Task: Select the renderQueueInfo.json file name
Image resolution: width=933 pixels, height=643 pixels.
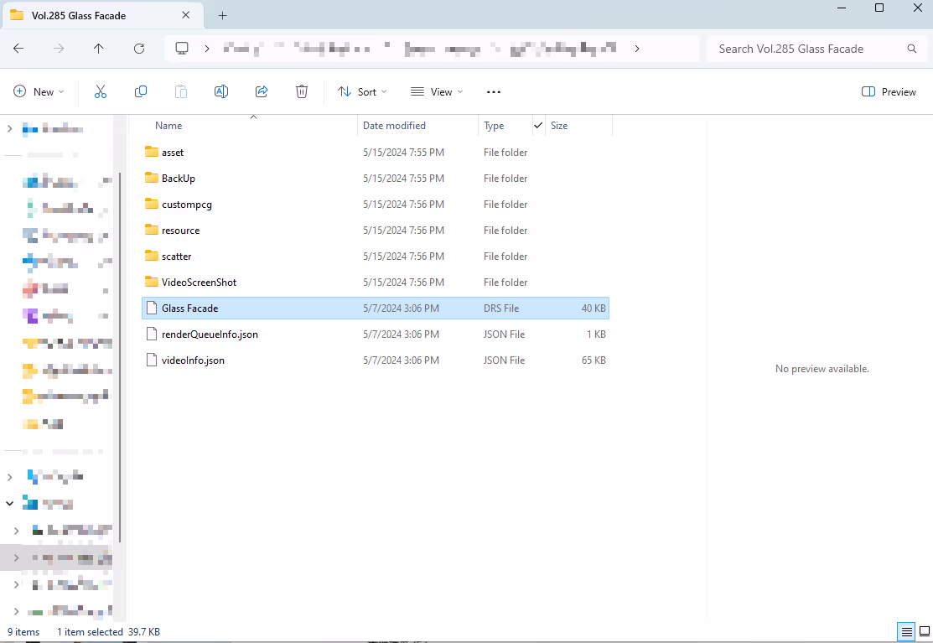Action: 210,334
